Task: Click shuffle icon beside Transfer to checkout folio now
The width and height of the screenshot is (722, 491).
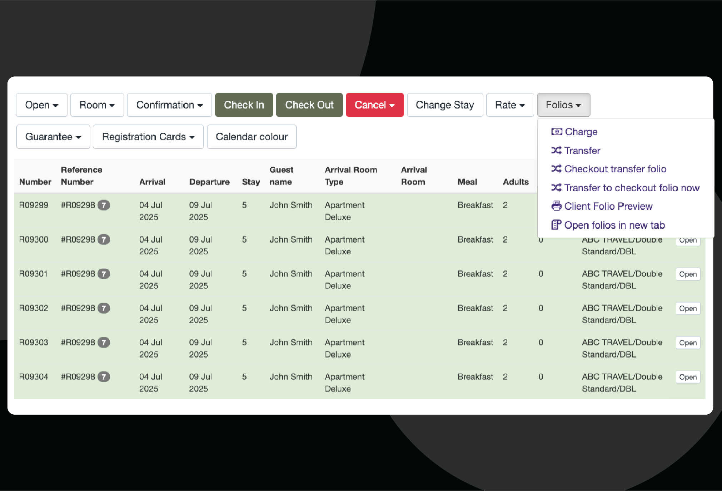Action: tap(556, 188)
